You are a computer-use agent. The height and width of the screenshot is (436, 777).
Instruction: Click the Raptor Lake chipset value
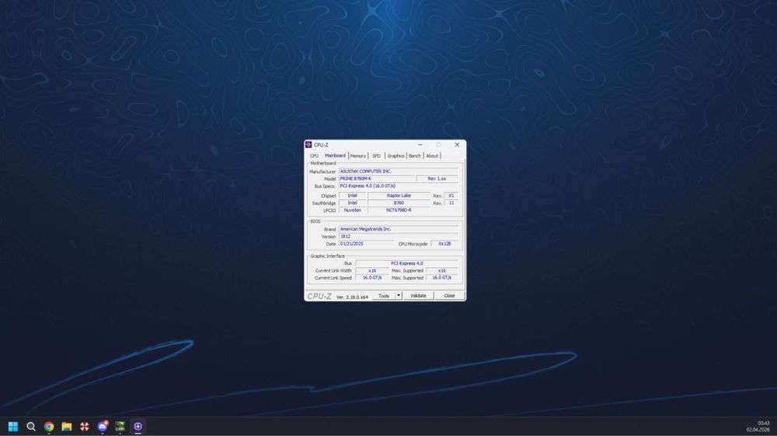[399, 196]
